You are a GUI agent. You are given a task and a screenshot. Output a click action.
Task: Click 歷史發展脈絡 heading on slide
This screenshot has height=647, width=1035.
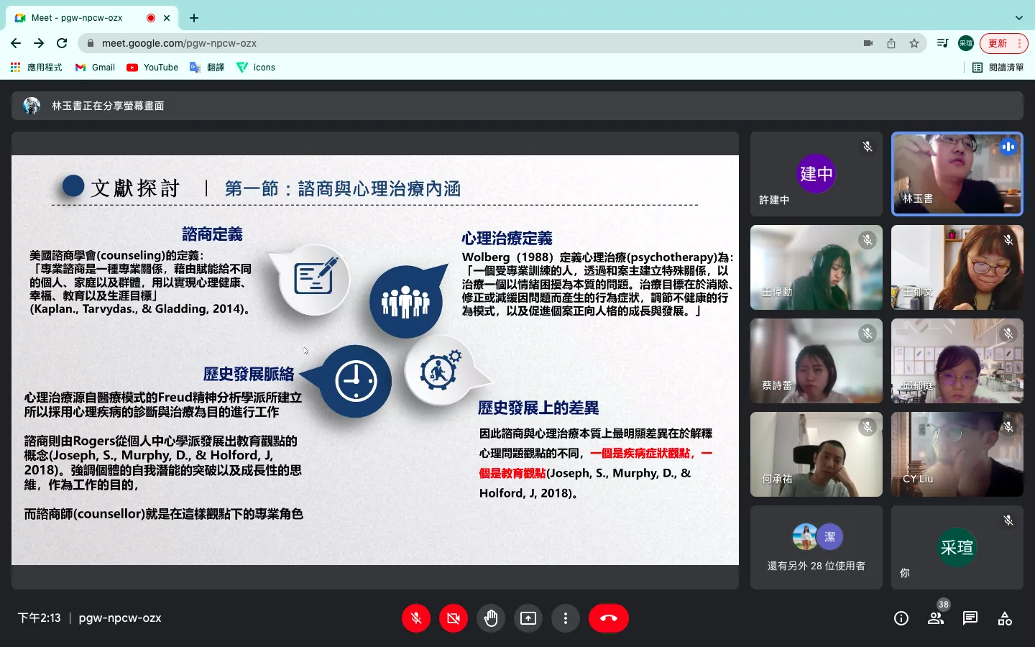coord(249,374)
